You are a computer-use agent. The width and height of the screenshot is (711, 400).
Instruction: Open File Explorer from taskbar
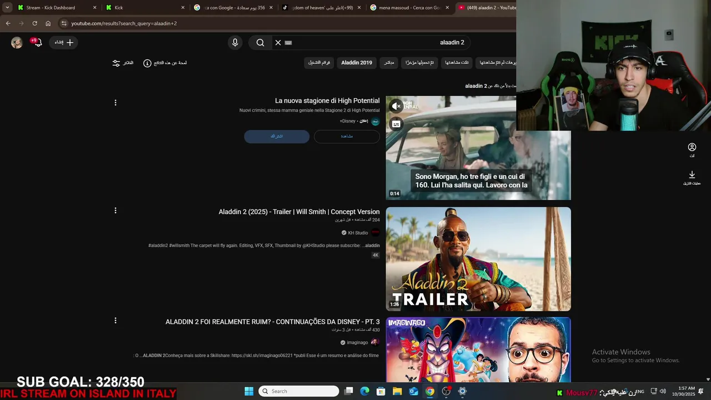[397, 391]
